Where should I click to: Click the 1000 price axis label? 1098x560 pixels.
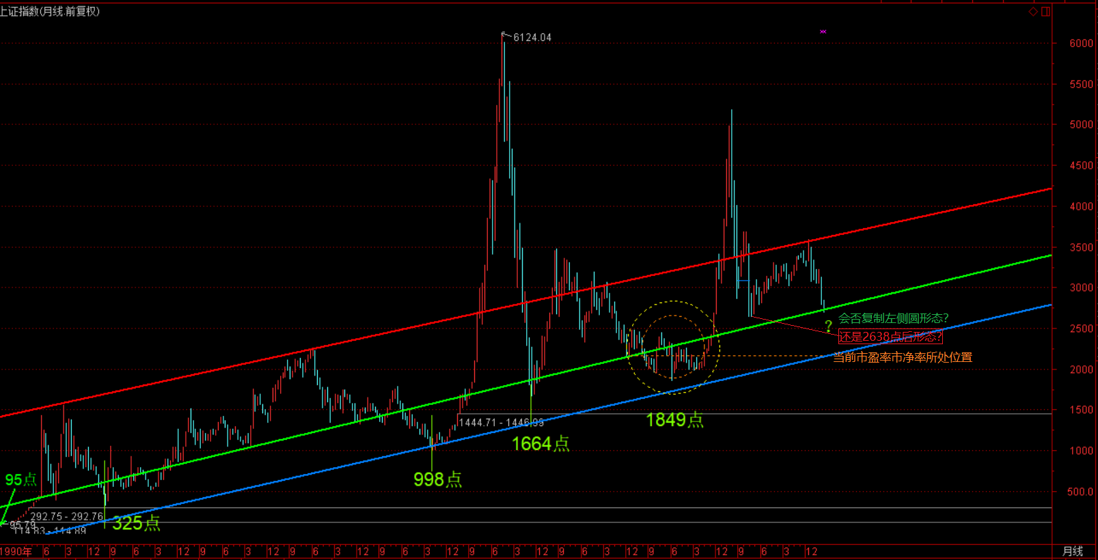(1082, 451)
